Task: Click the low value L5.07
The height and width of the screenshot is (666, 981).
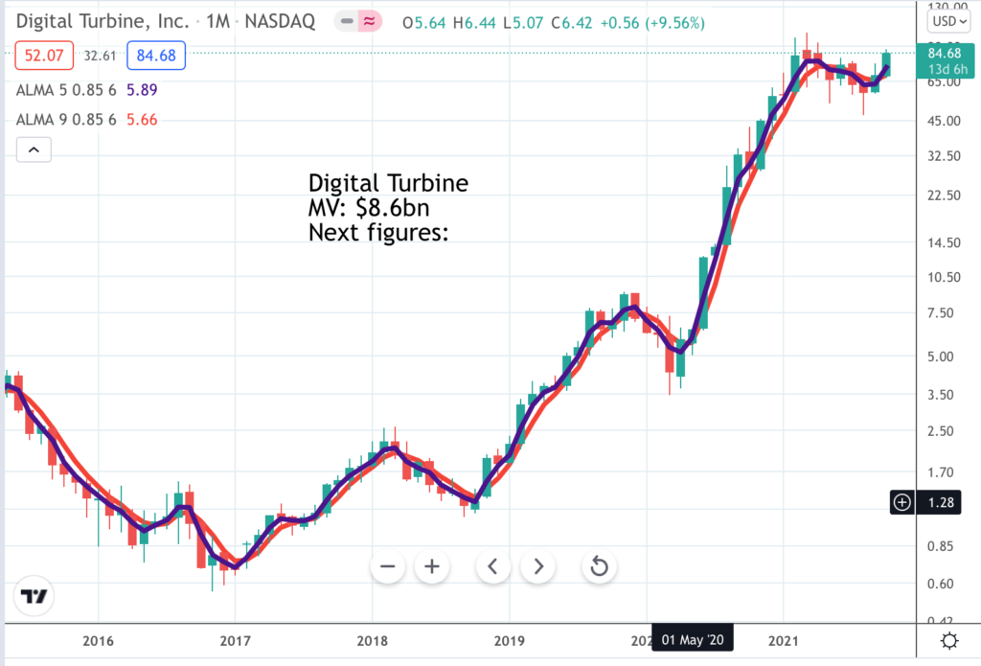Action: pyautogui.click(x=523, y=23)
